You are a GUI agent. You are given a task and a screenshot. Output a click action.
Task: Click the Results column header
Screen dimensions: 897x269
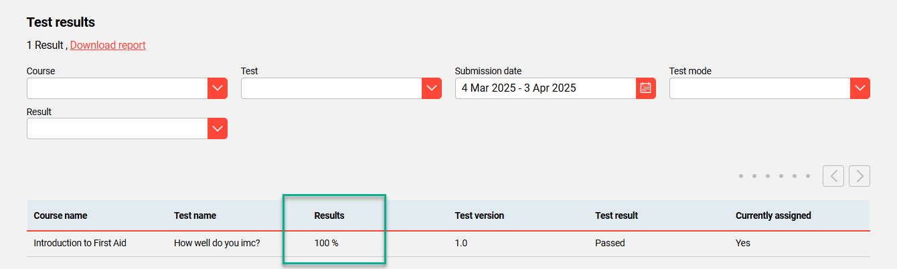pyautogui.click(x=329, y=215)
